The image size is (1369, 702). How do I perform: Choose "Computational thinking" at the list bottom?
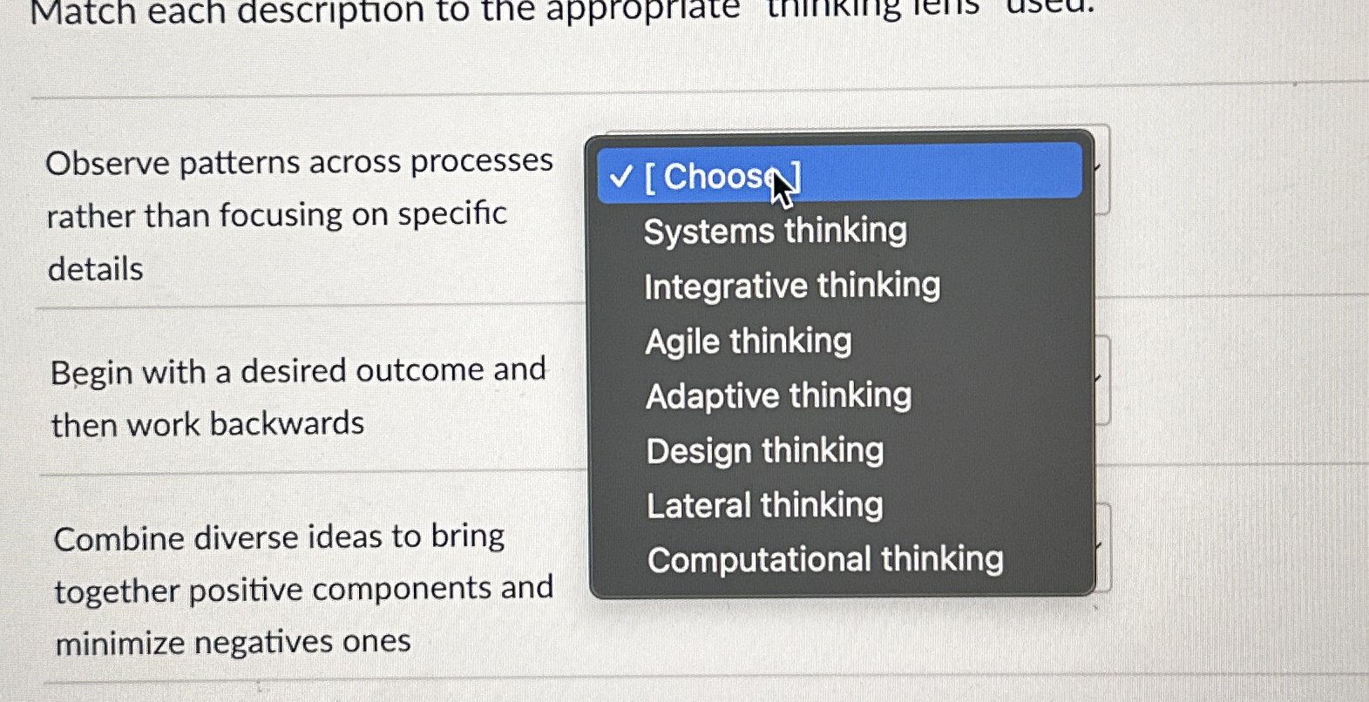[825, 559]
